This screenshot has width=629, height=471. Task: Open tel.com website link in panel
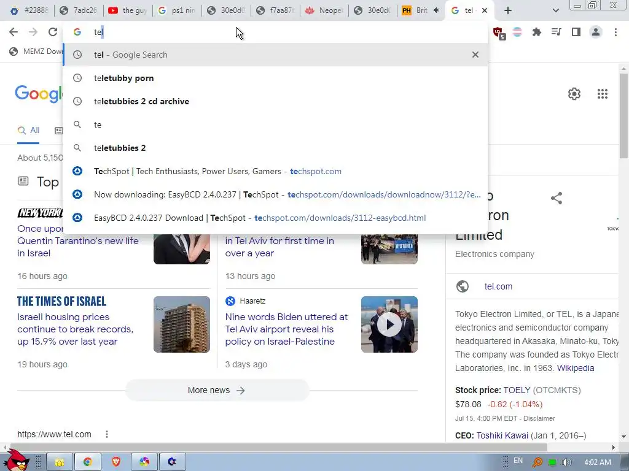pyautogui.click(x=498, y=286)
